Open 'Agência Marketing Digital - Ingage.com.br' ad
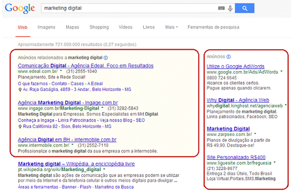Viewport: 291px width, 195px height. tap(68, 103)
